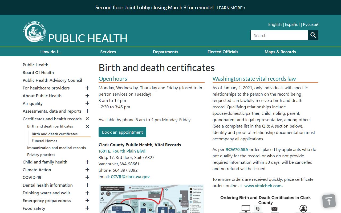Collapse Certificates and health records section

pos(87,119)
